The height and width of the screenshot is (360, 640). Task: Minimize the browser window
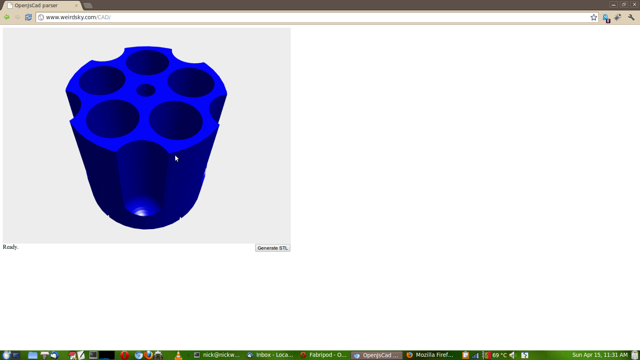[x=614, y=4]
